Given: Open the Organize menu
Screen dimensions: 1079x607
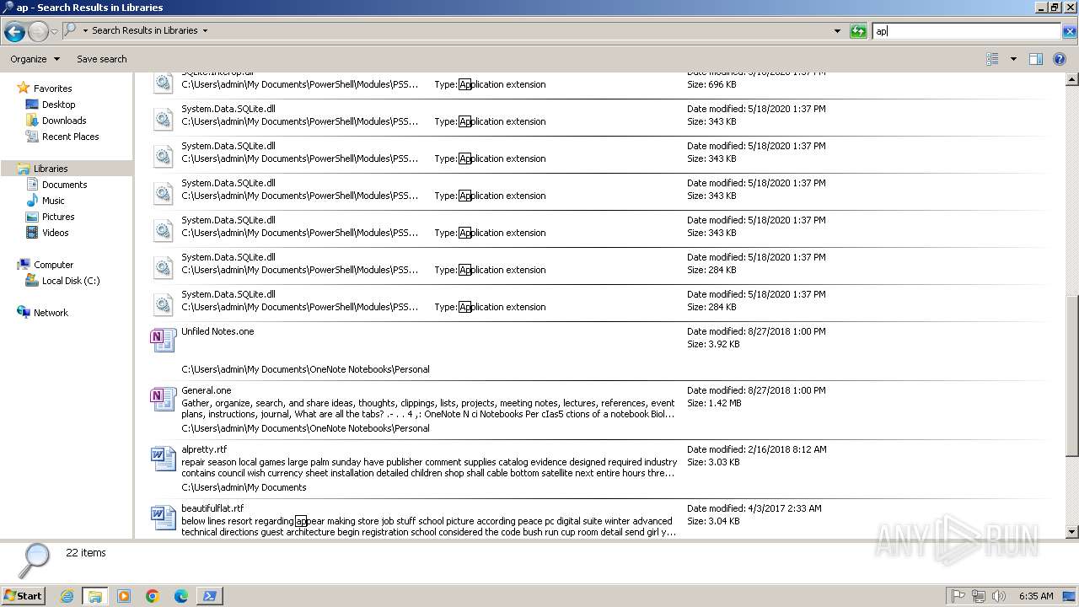Looking at the screenshot, I should point(35,59).
